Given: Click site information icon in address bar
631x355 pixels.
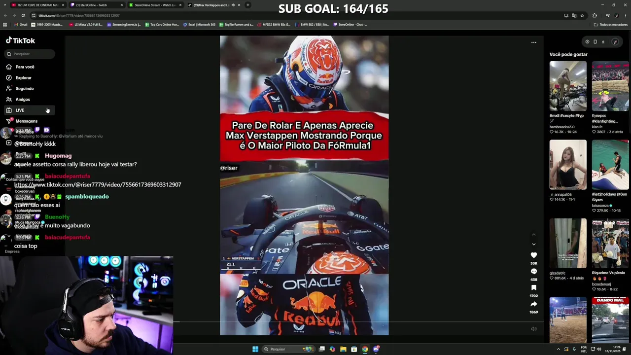Looking at the screenshot, I should coord(34,15).
